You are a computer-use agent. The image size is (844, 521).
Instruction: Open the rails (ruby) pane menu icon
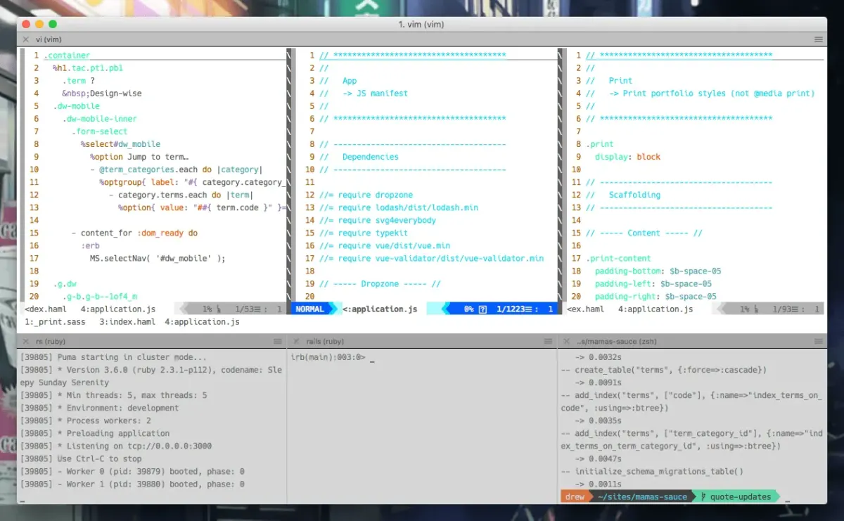548,341
